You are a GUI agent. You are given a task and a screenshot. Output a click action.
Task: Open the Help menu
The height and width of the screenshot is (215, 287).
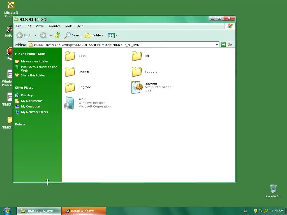tap(80, 26)
